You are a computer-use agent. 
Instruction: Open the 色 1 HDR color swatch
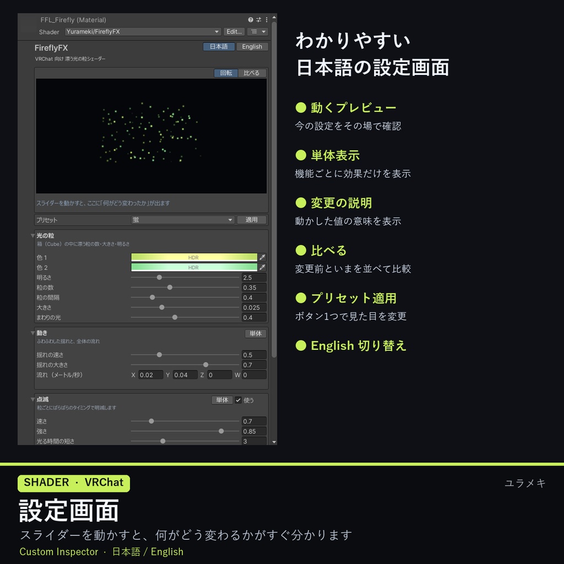tap(194, 257)
